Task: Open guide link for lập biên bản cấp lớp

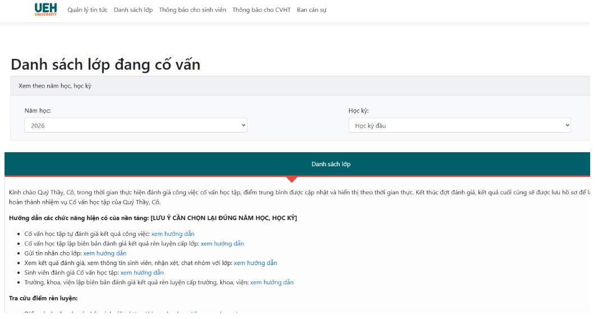Action: [222, 244]
